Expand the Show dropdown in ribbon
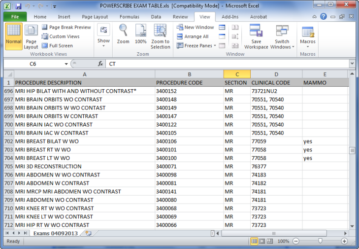Image resolution: width=359 pixels, height=249 pixels. (x=103, y=36)
